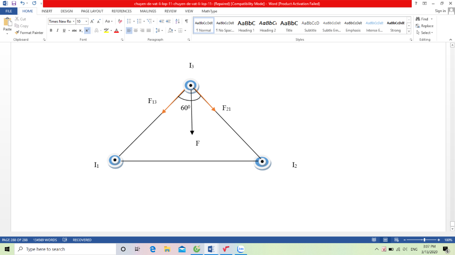Decrease paragraph indent
The width and height of the screenshot is (455, 255).
[x=162, y=21]
